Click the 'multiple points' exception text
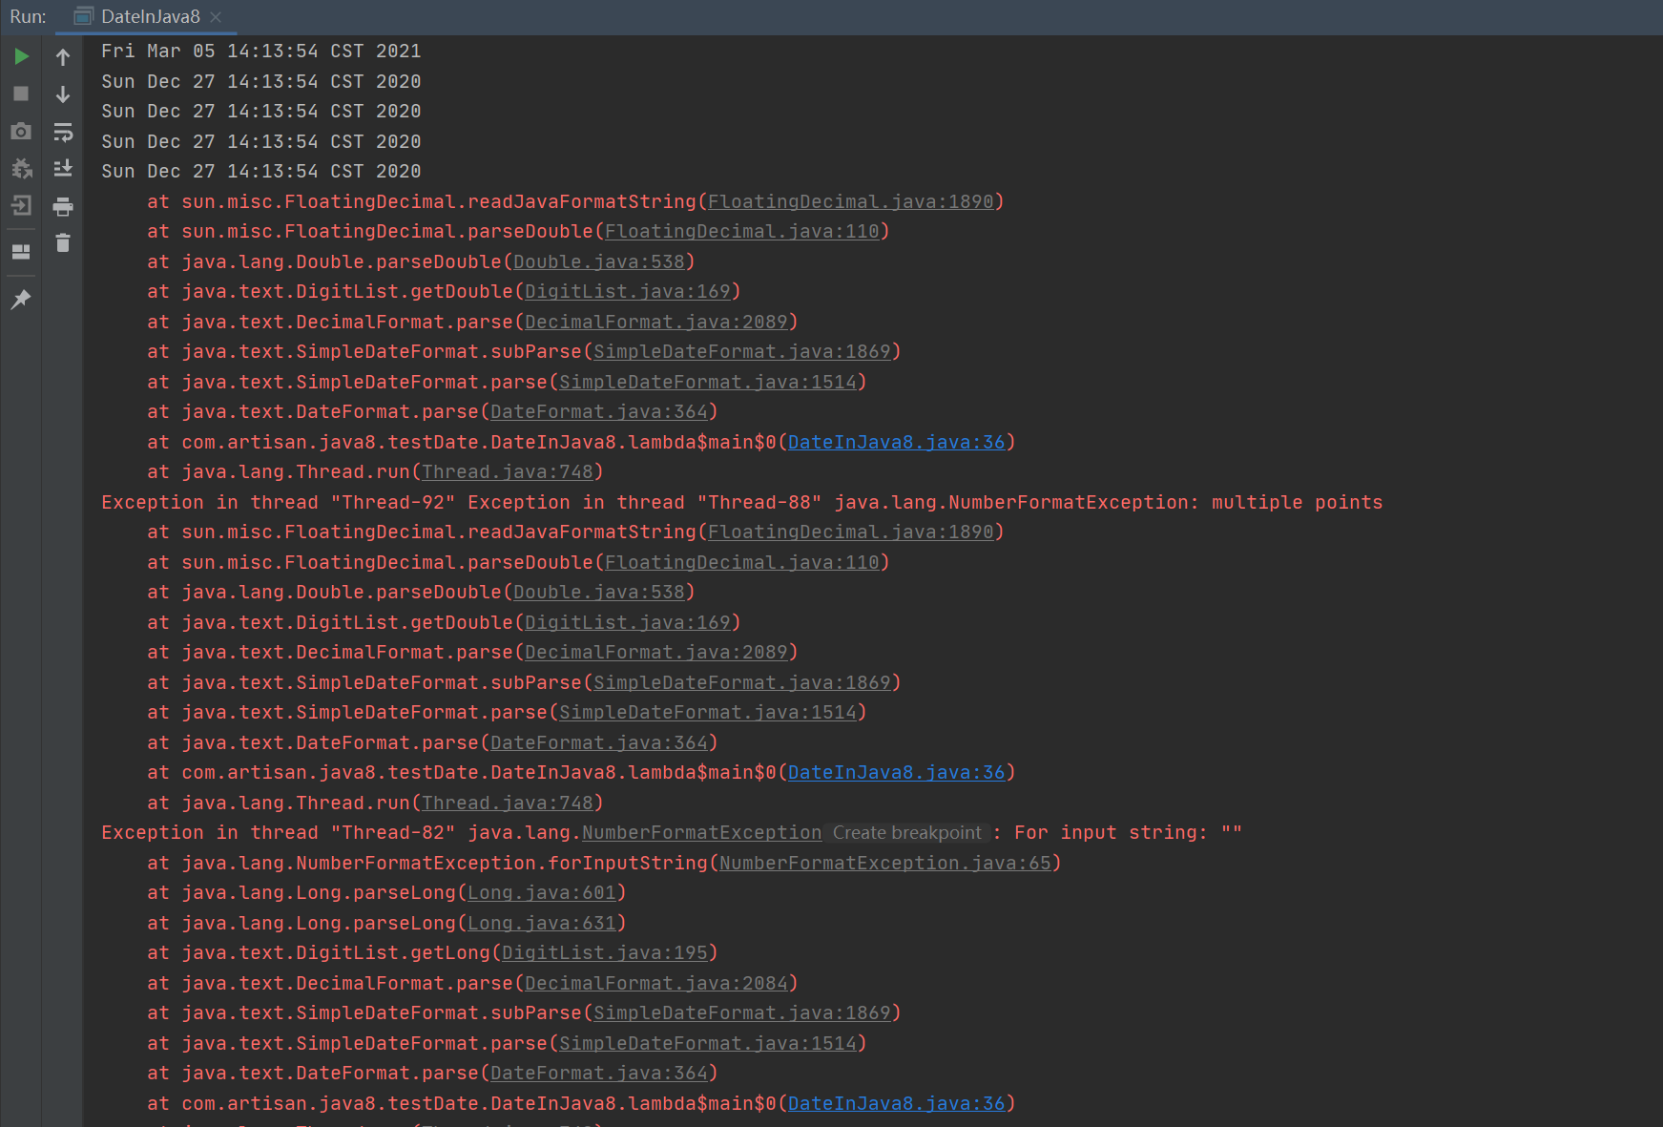 tap(1297, 502)
